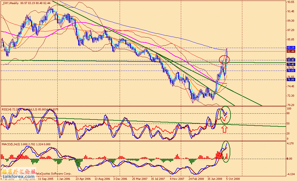The height and width of the screenshot is (181, 297).
Task: Click the 1 Jan 2006 date label
Action: pyautogui.click(x=64, y=179)
